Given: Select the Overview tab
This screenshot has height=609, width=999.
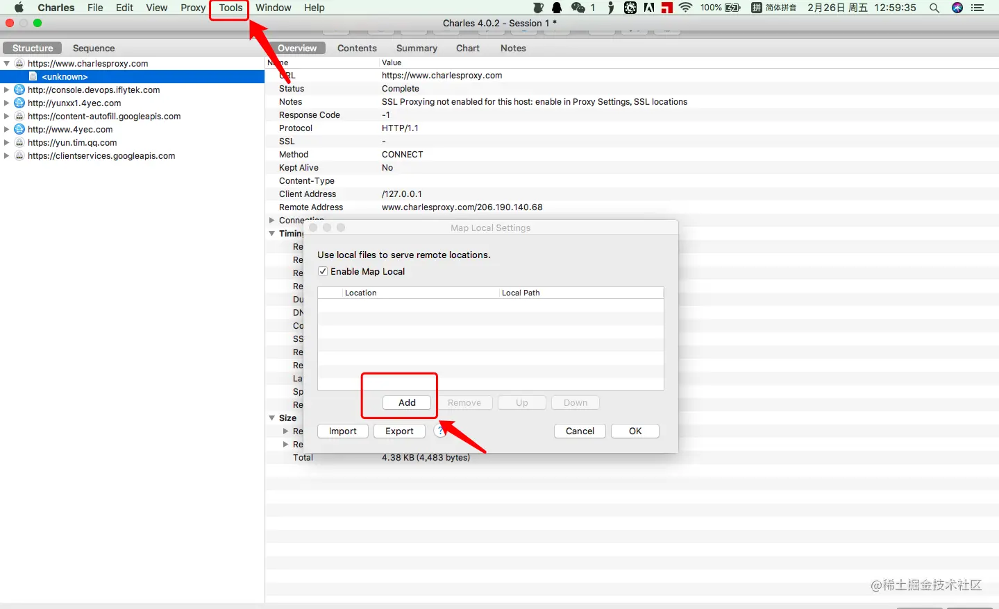Looking at the screenshot, I should pyautogui.click(x=297, y=48).
